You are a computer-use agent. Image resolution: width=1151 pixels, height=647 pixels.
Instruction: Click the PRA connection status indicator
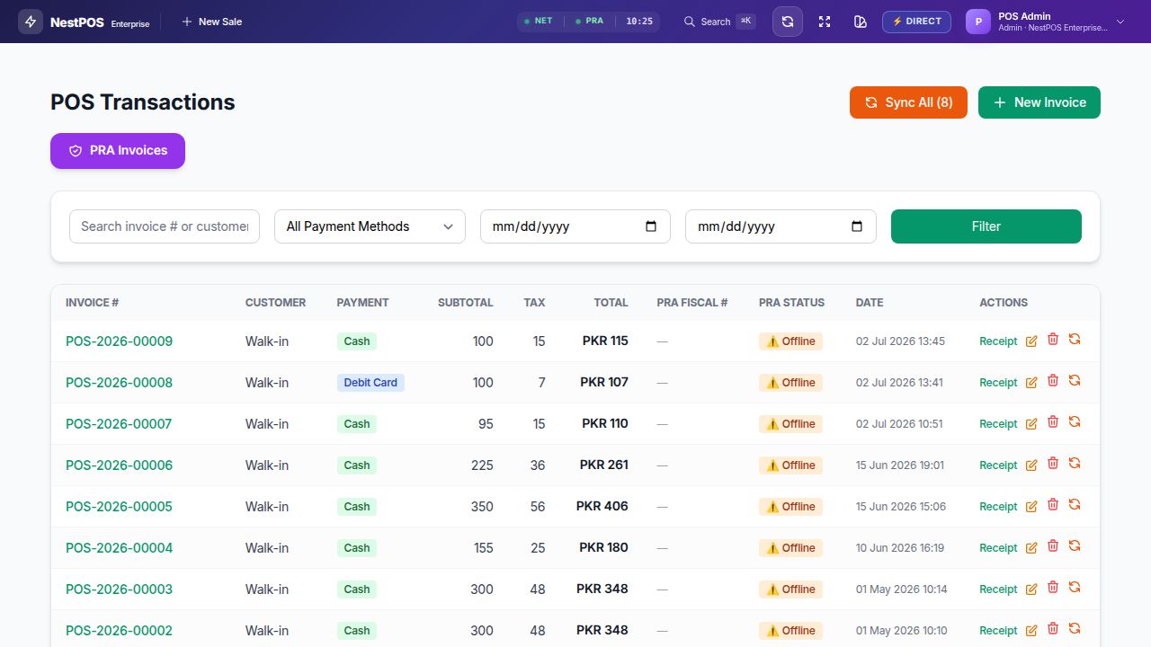coord(590,21)
